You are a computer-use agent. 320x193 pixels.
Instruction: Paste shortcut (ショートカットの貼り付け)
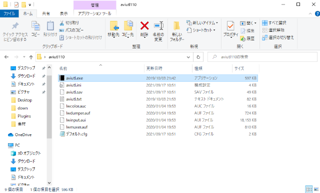pos(80,37)
